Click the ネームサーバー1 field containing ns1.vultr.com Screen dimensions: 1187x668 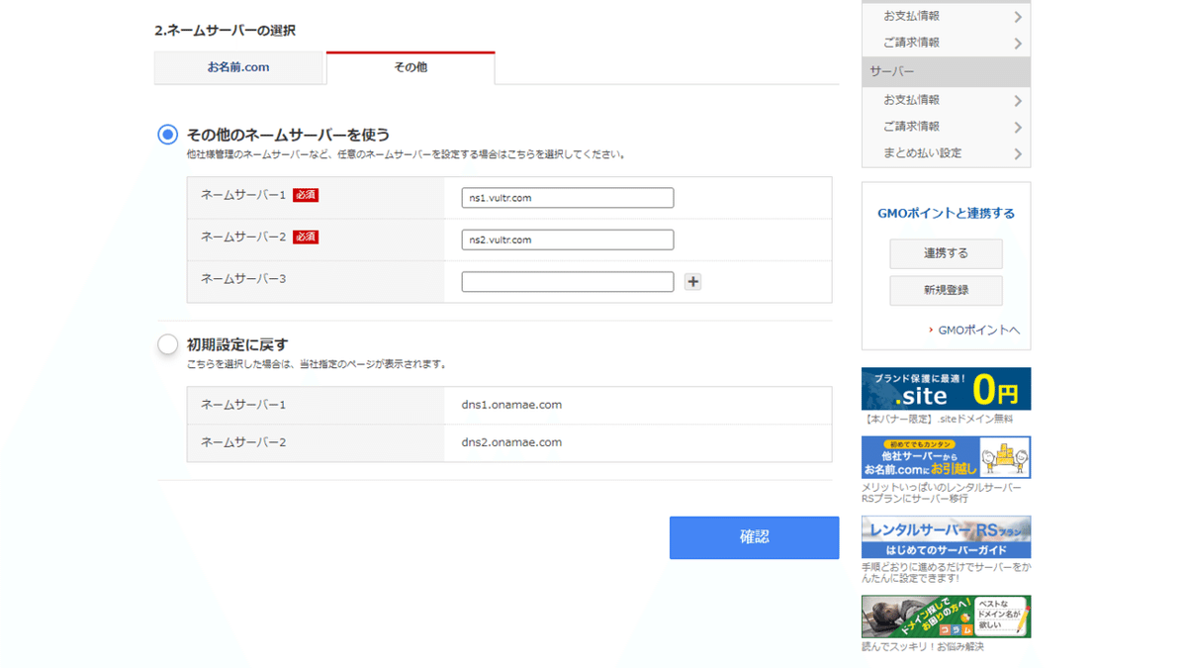pos(568,198)
